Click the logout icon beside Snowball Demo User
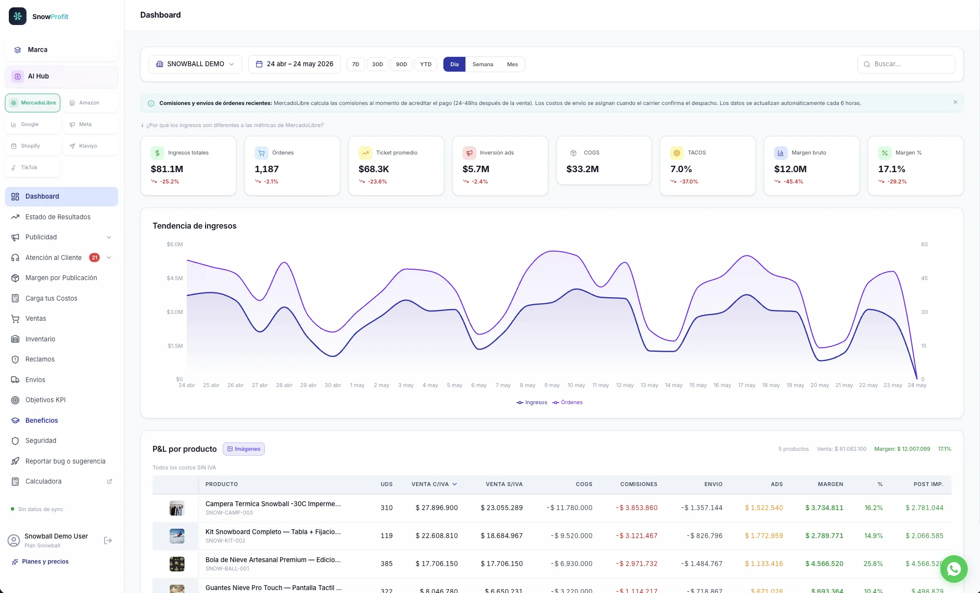Screen dimensions: 980x593 [x=108, y=541]
